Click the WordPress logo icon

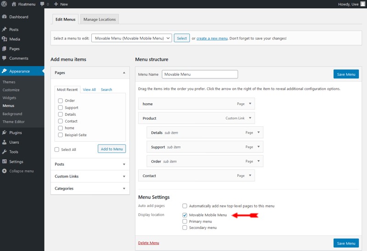4,4
